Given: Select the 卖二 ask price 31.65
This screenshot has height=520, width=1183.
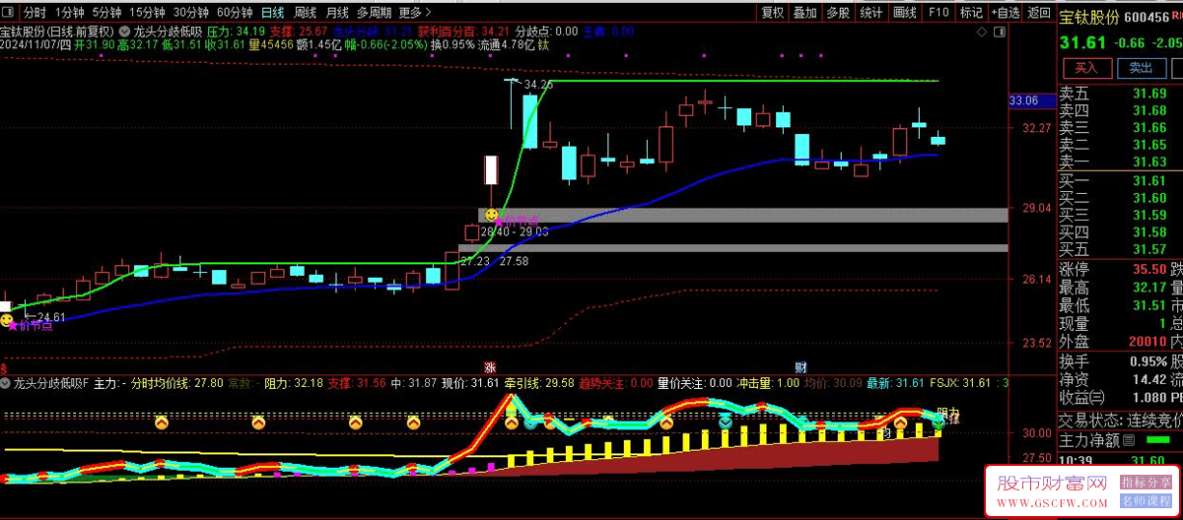Looking at the screenshot, I should click(1149, 145).
